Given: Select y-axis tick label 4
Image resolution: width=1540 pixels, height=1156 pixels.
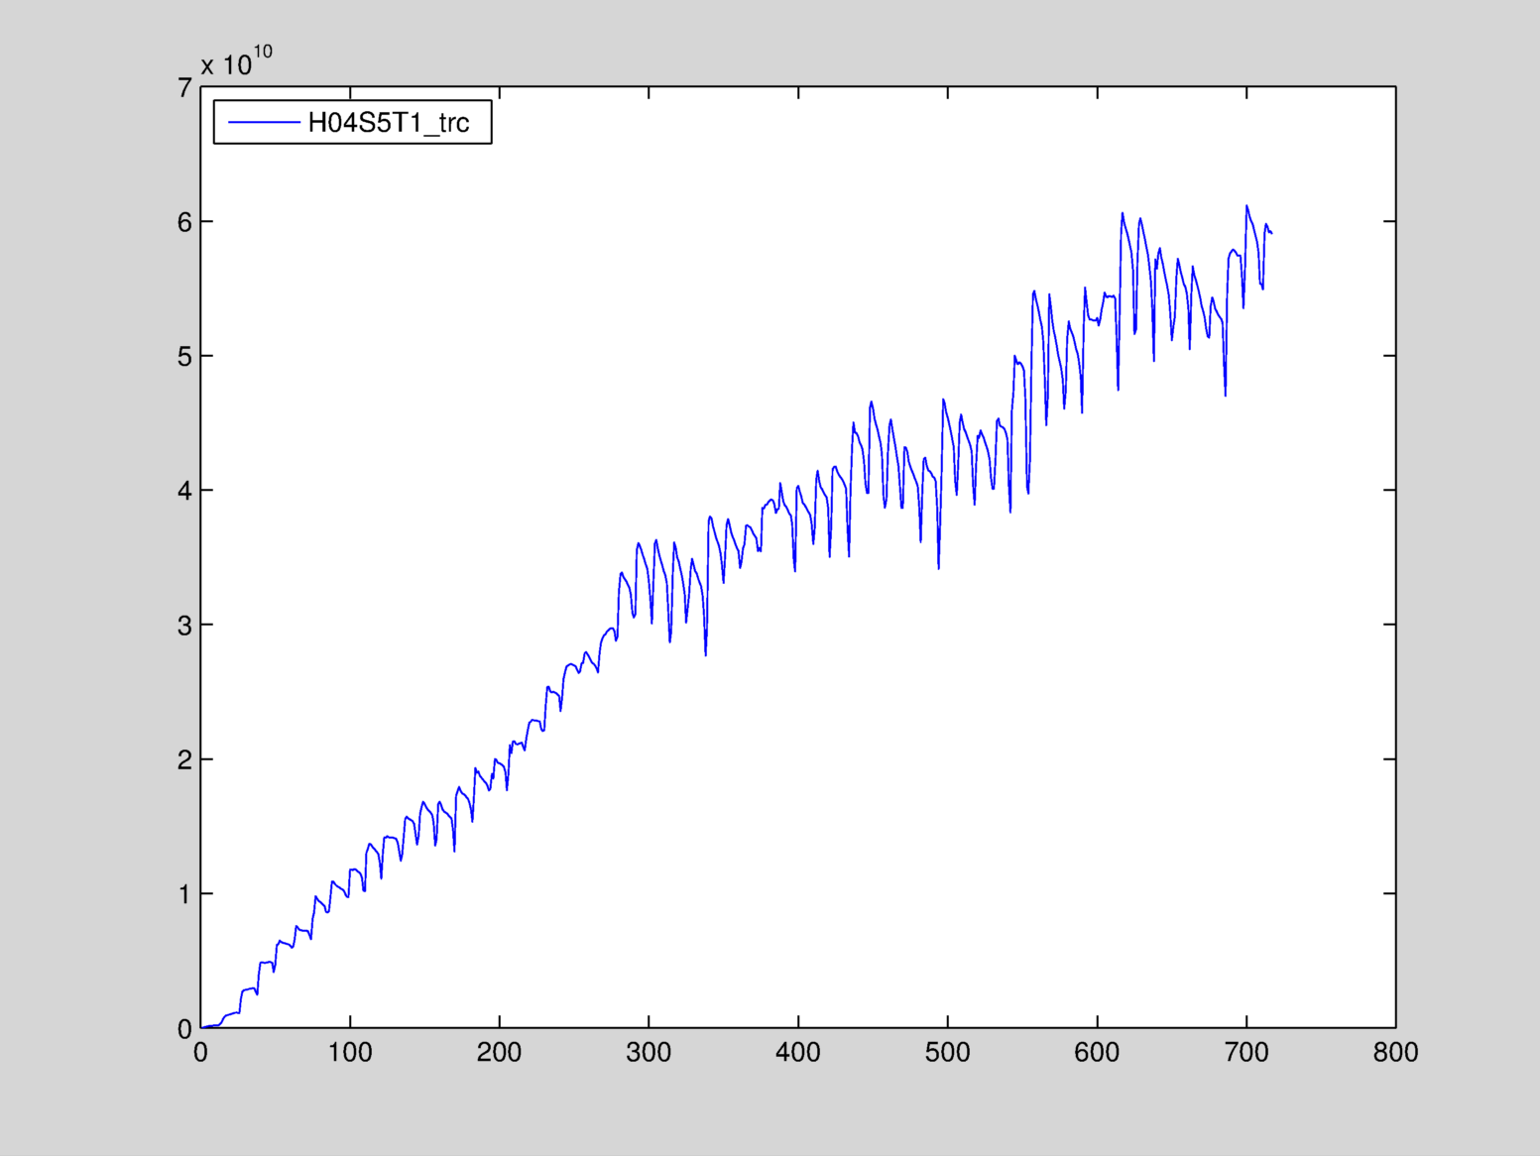Looking at the screenshot, I should (184, 491).
